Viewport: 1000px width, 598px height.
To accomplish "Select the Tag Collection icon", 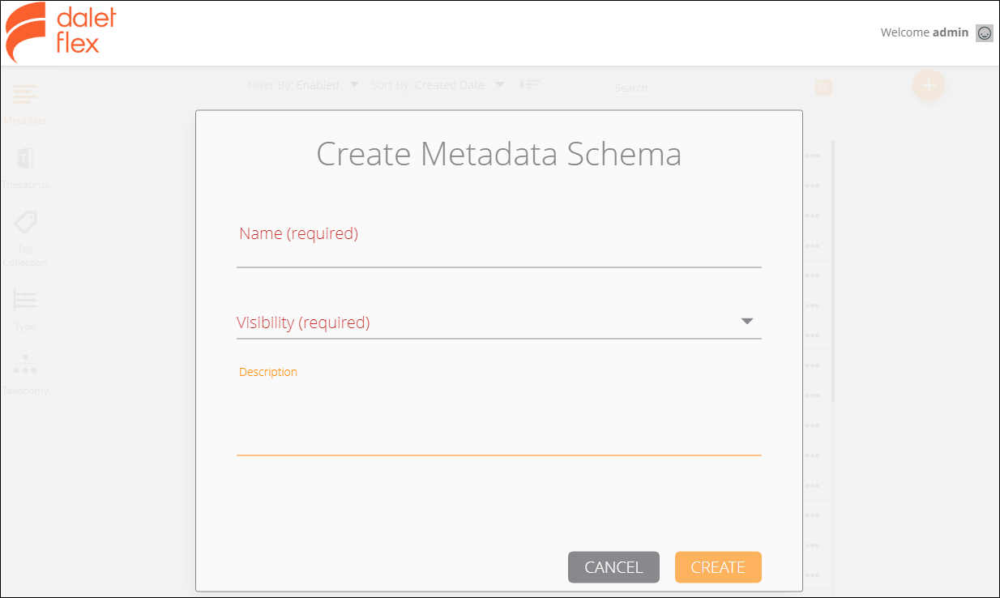I will coord(25,223).
